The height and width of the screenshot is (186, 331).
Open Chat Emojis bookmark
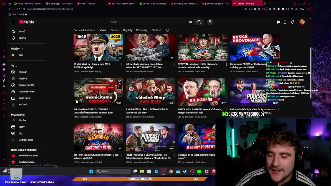(16, 14)
